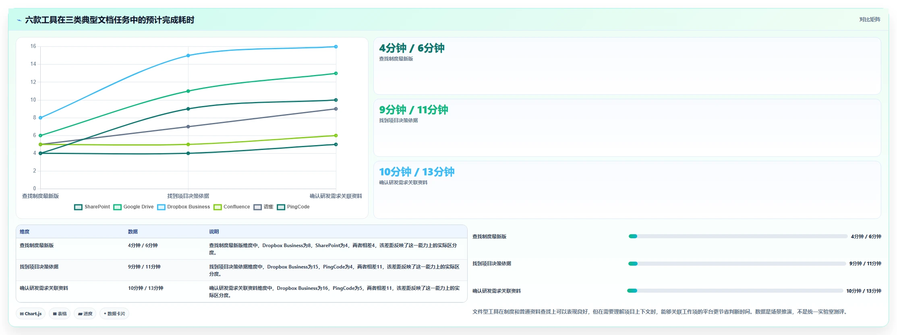
Task: Toggle the PingCode legend item
Action: (x=293, y=207)
